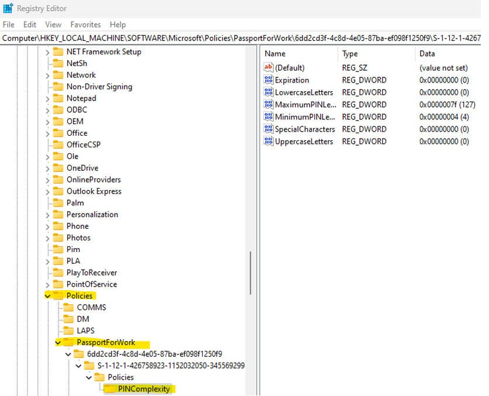The width and height of the screenshot is (489, 396).
Task: Select the PLA tree key
Action: (x=73, y=261)
